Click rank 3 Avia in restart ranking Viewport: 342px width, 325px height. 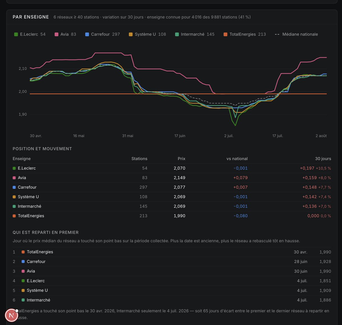coord(172,271)
